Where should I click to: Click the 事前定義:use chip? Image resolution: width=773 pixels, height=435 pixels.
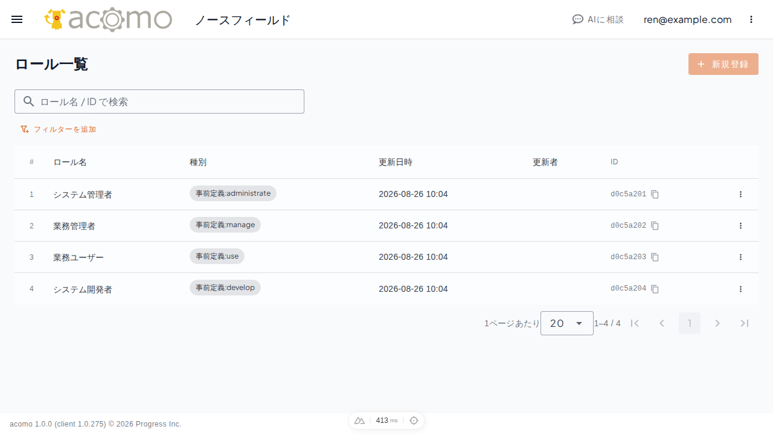(x=217, y=256)
